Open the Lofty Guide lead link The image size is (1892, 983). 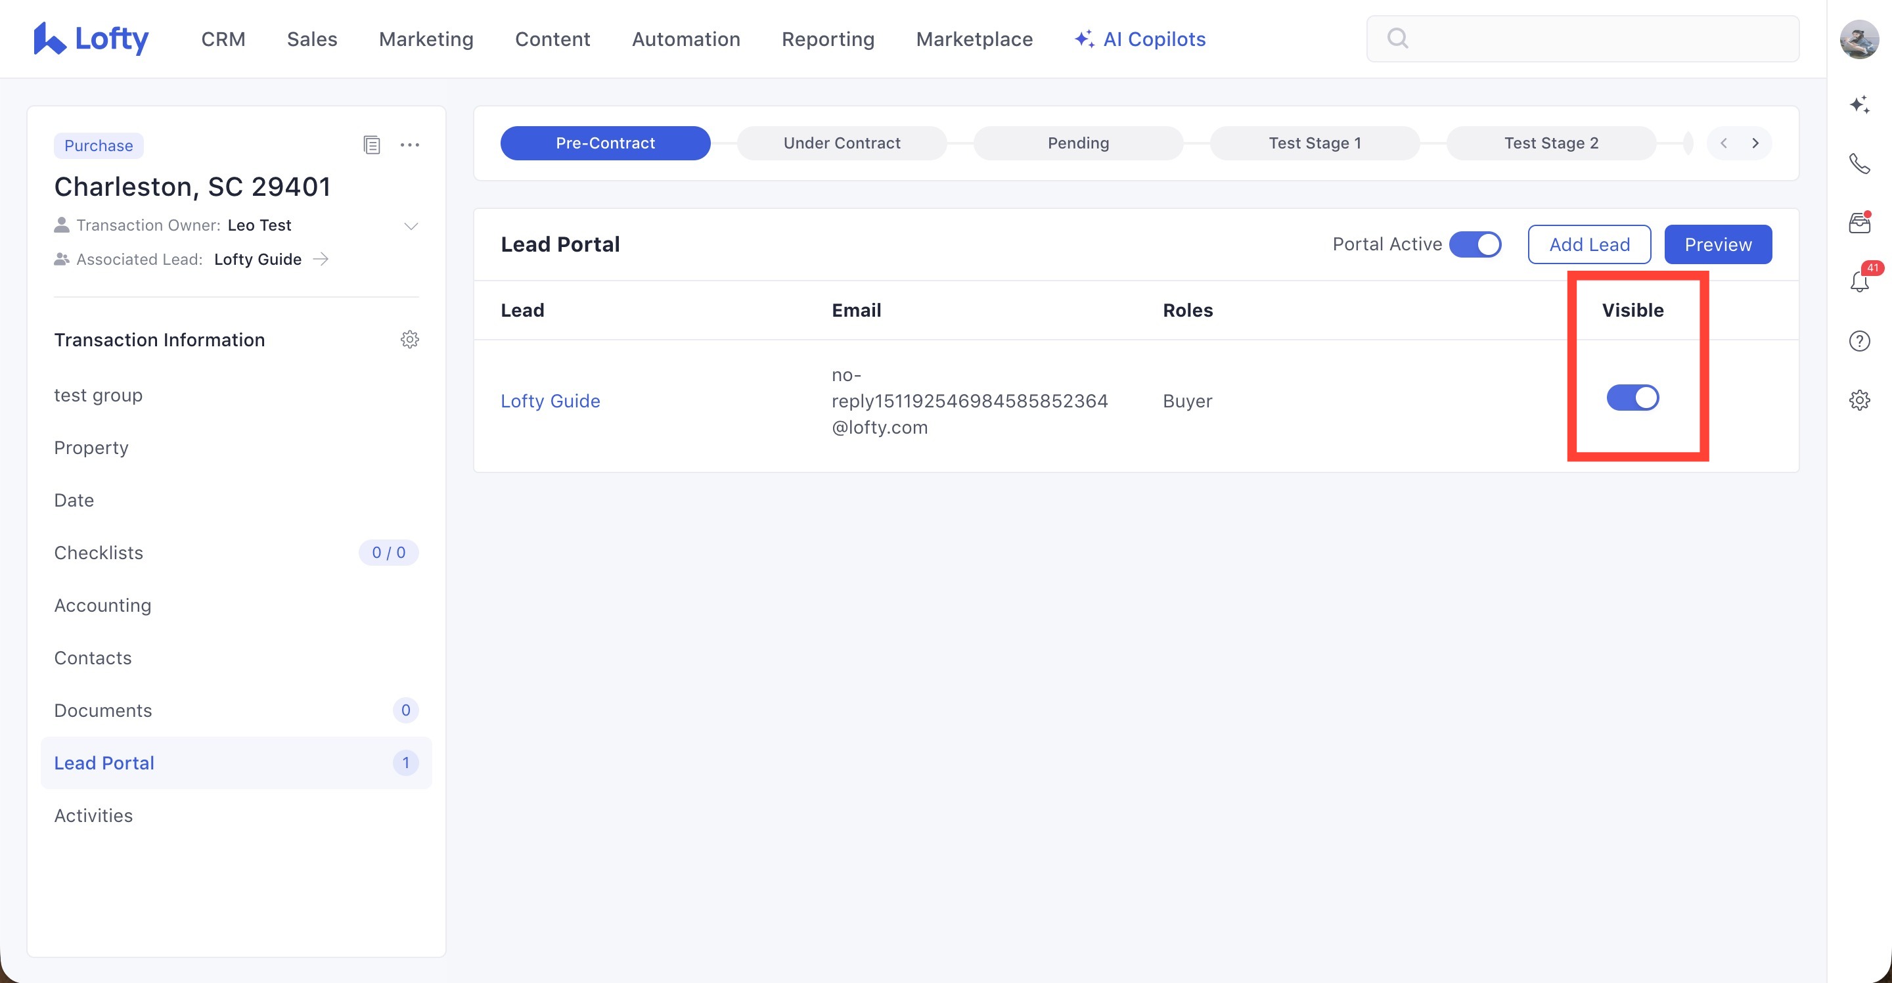[550, 401]
